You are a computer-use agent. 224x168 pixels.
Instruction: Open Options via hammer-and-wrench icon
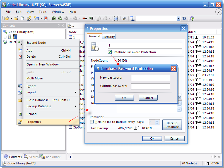(x=124, y=18)
